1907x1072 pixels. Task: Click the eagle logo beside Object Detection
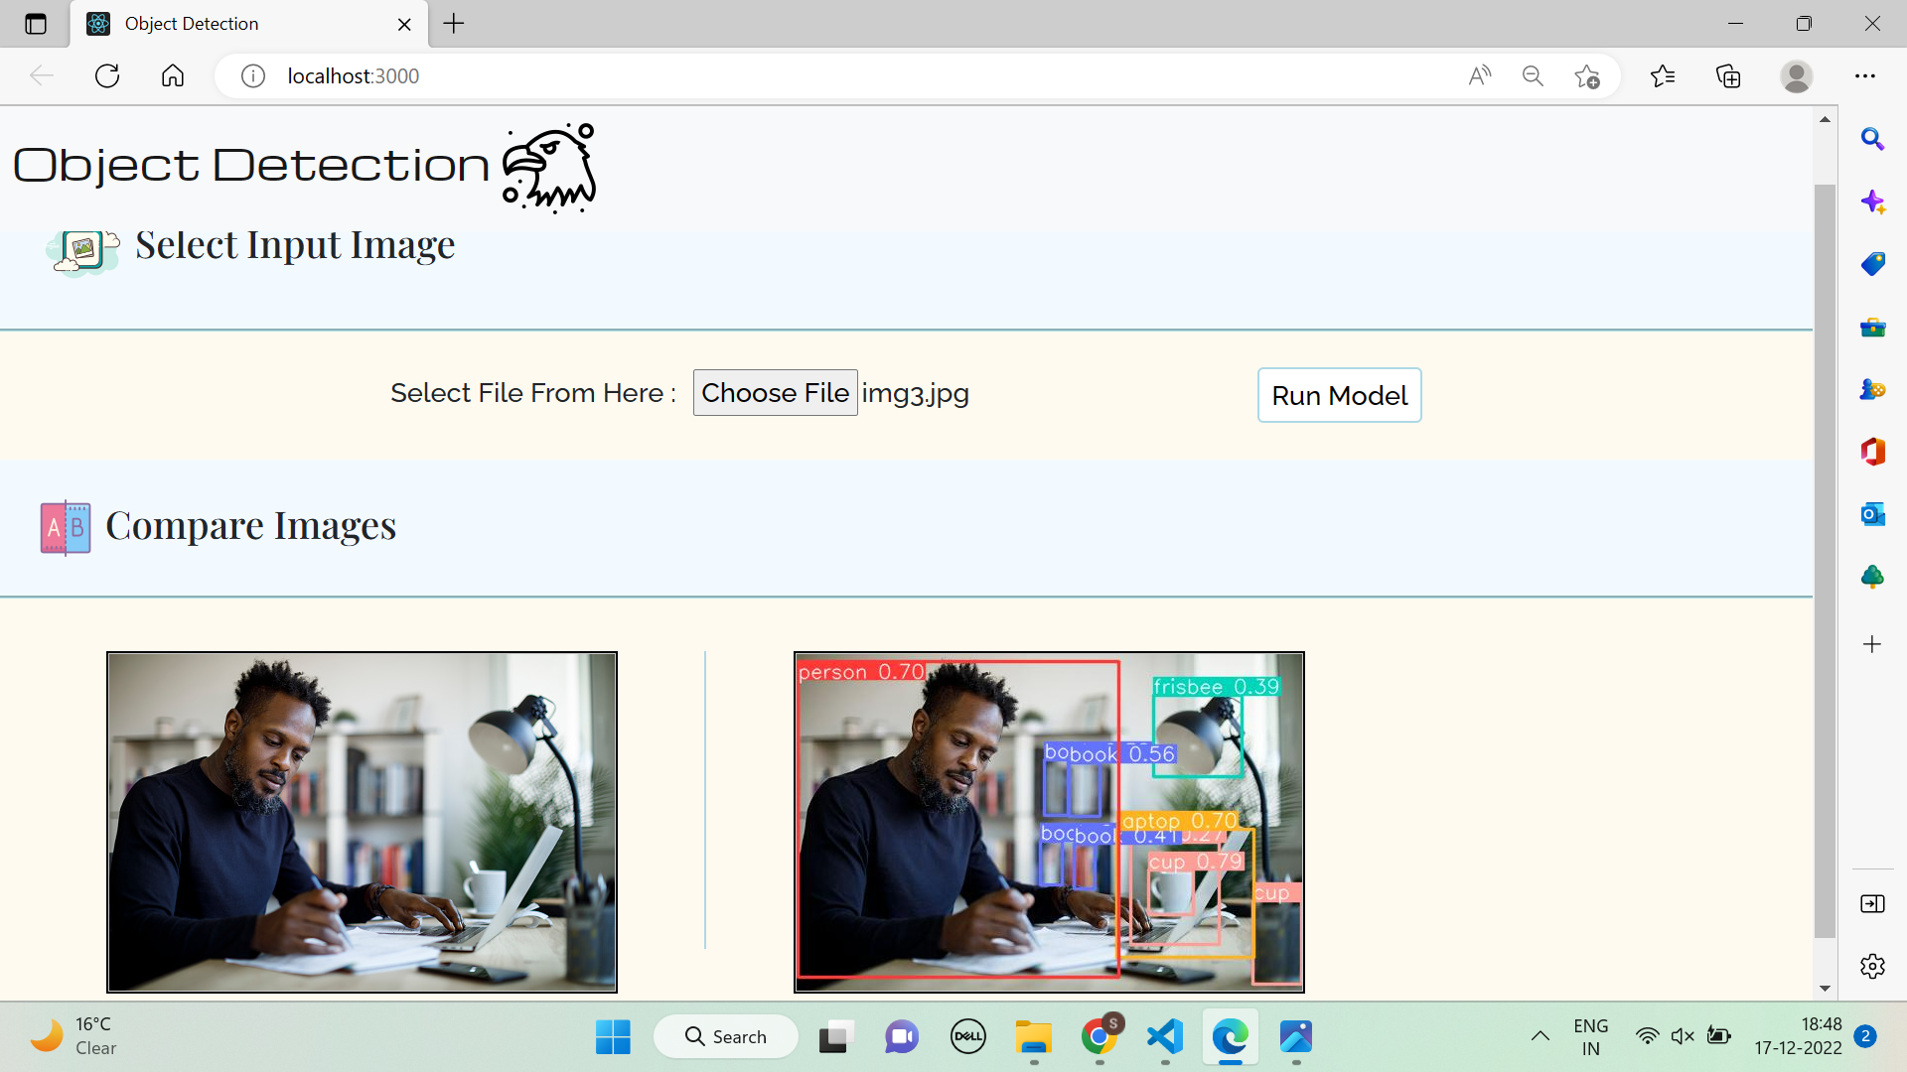(x=548, y=167)
